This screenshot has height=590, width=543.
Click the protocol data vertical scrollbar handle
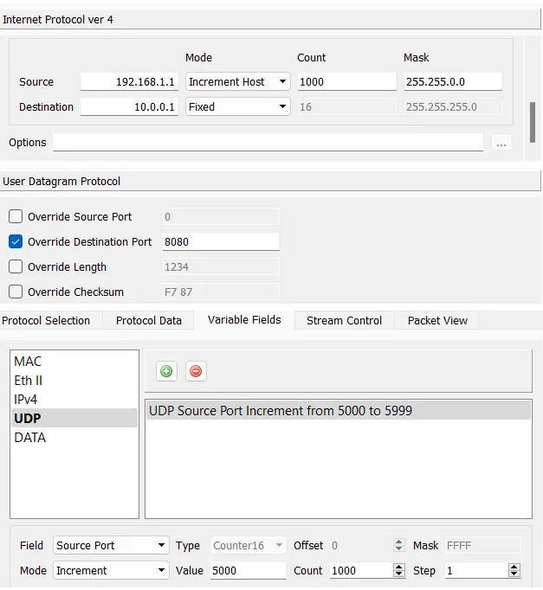click(533, 122)
